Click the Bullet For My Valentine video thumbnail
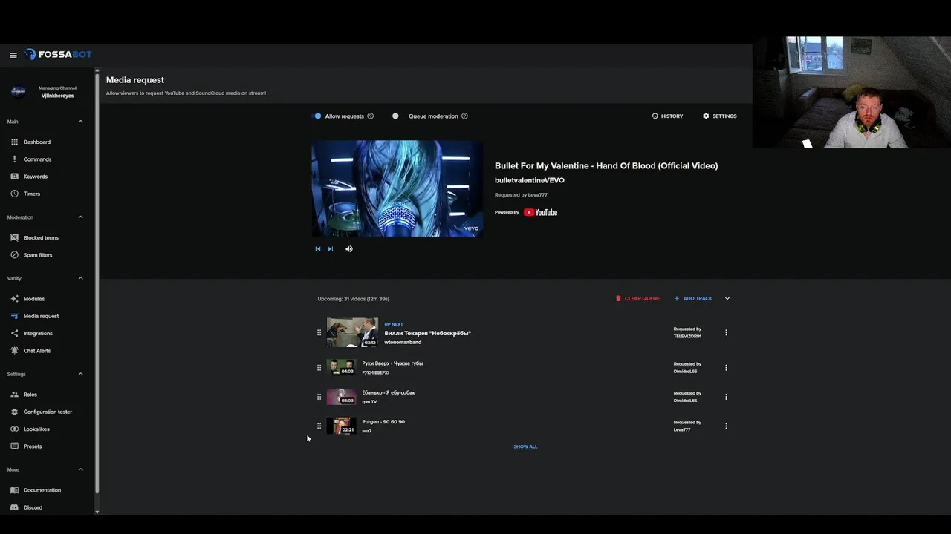This screenshot has width=951, height=534. pos(397,188)
